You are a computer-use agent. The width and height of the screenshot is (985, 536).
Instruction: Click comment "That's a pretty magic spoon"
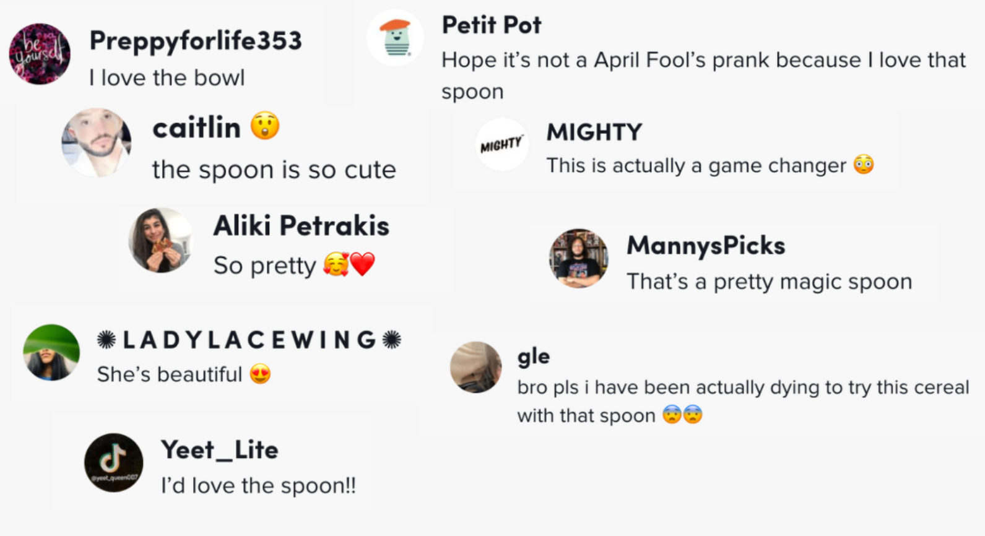(x=769, y=282)
